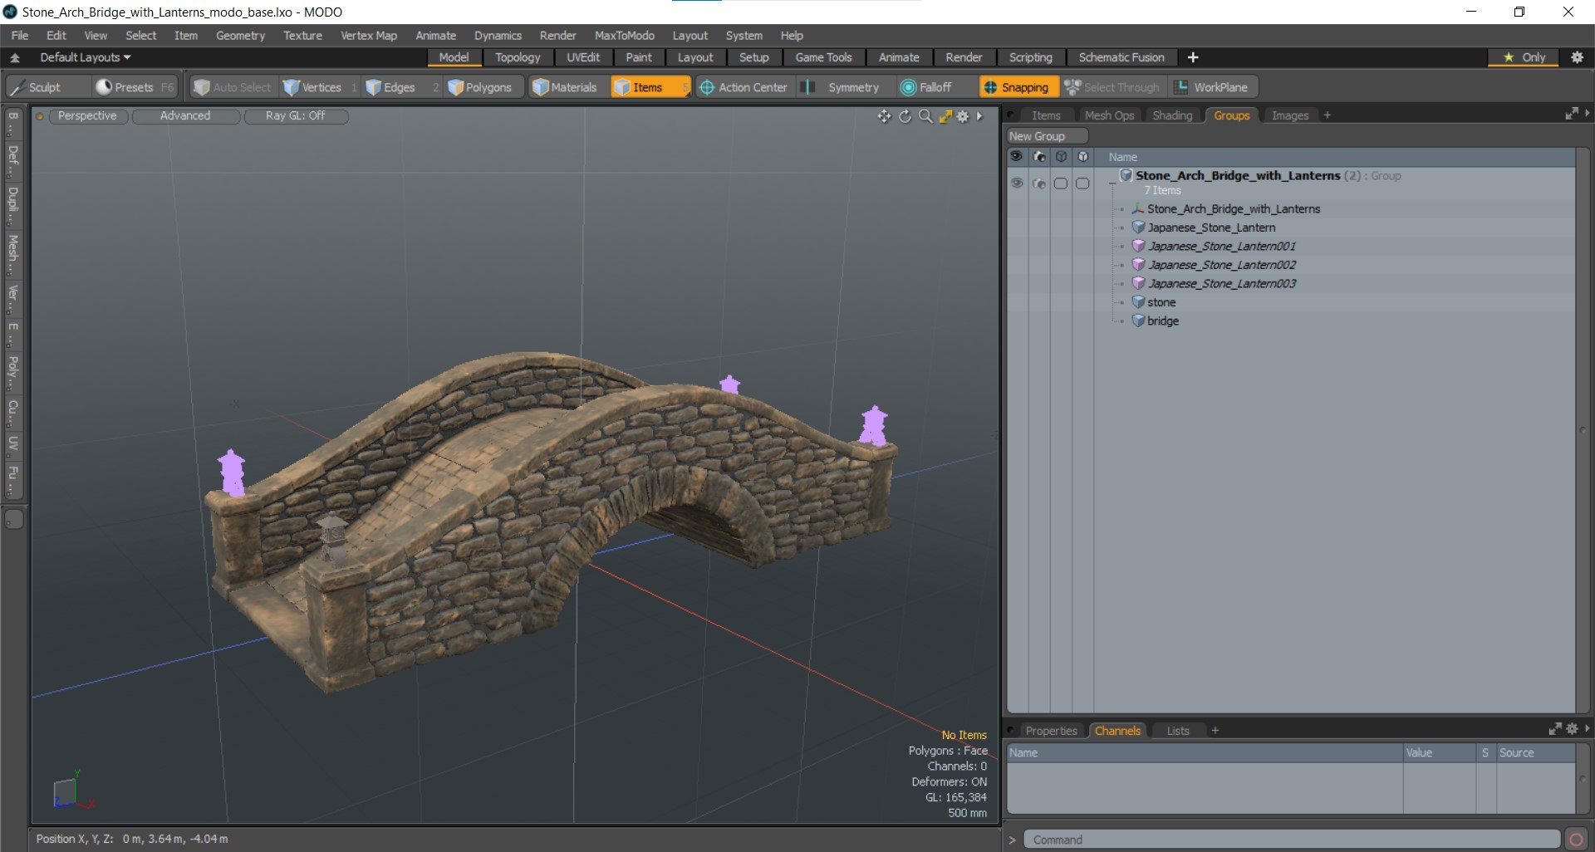Click the visibility column header eye
This screenshot has width=1595, height=852.
coord(1017,157)
